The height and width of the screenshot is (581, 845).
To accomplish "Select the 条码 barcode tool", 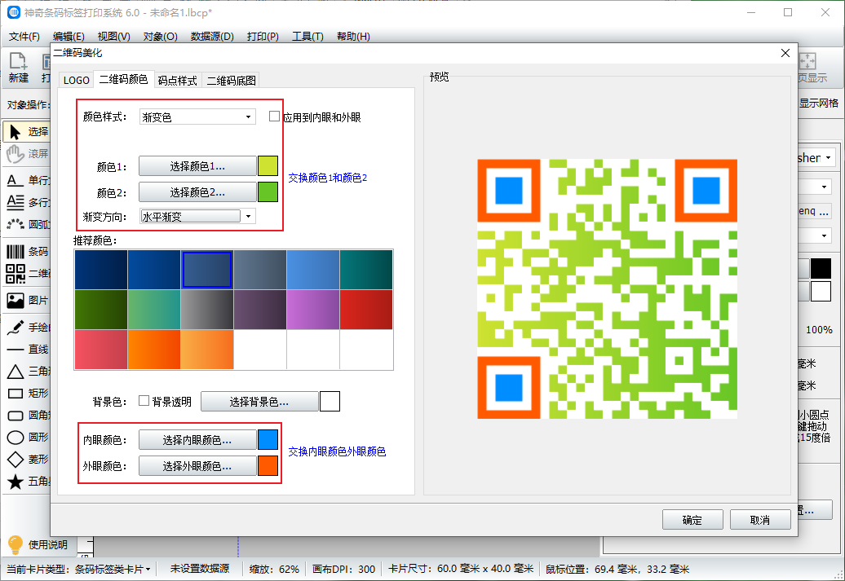I will pyautogui.click(x=27, y=252).
